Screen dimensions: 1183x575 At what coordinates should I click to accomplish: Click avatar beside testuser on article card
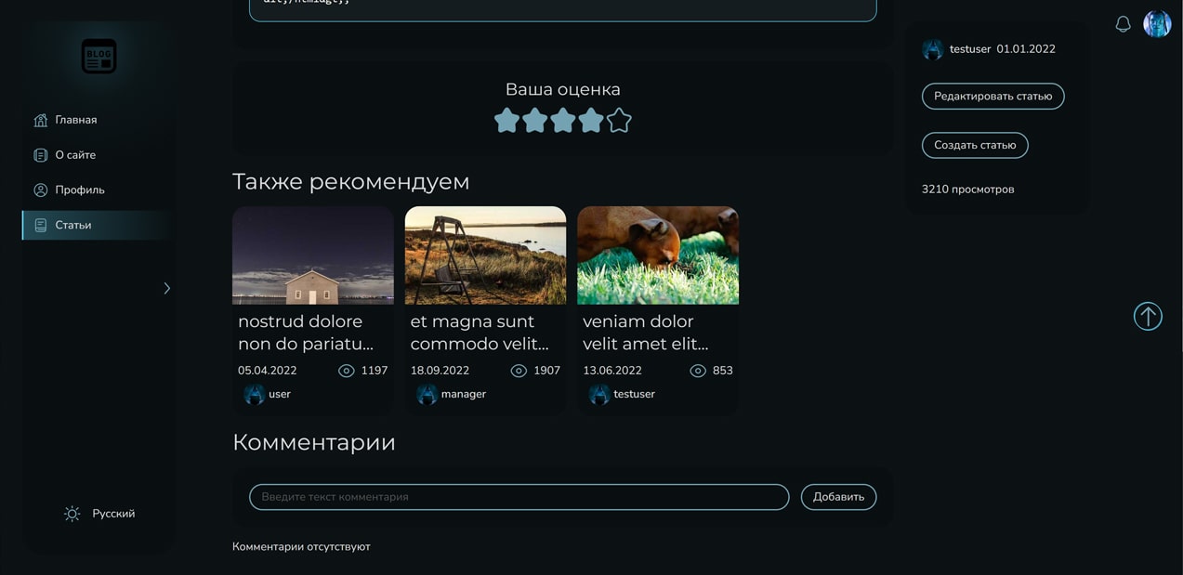point(599,394)
